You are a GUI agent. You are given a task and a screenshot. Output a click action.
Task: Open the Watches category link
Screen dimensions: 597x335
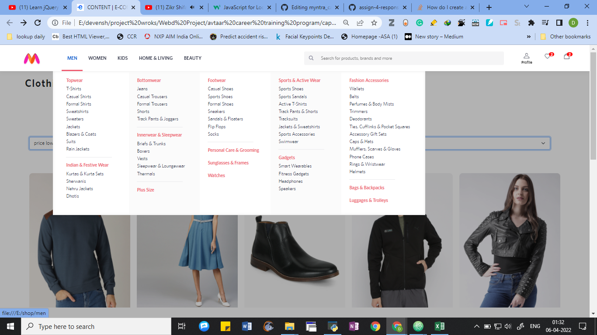click(216, 175)
